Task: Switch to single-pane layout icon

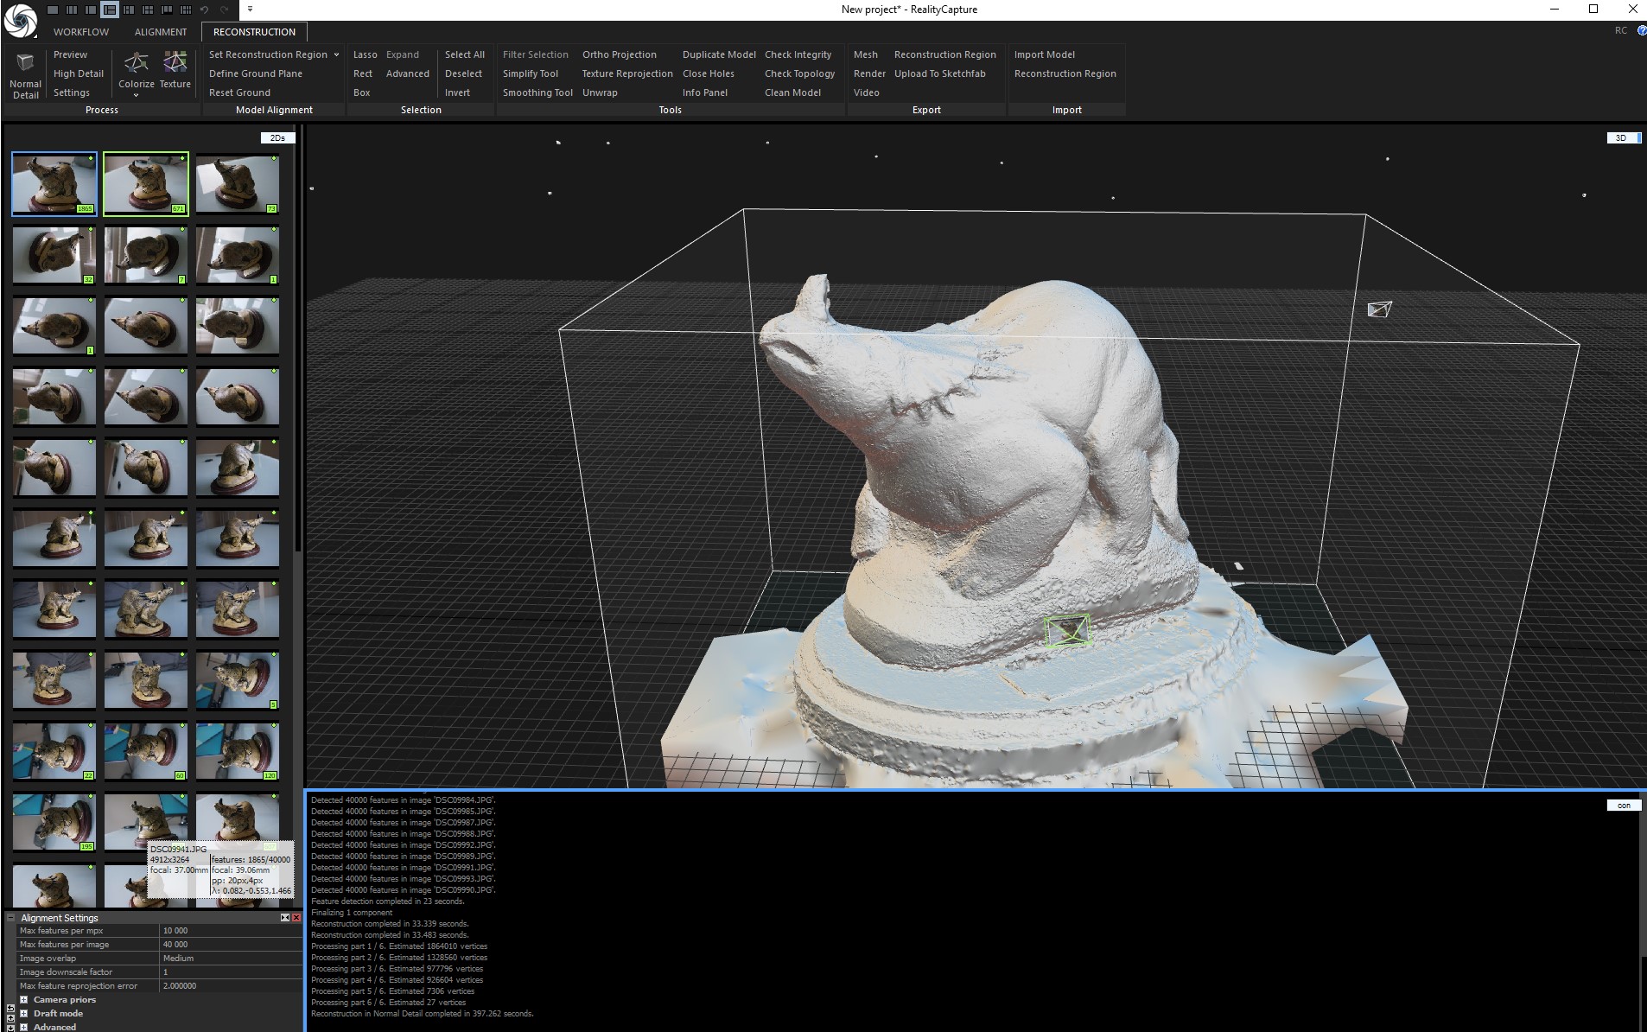Action: pos(54,10)
